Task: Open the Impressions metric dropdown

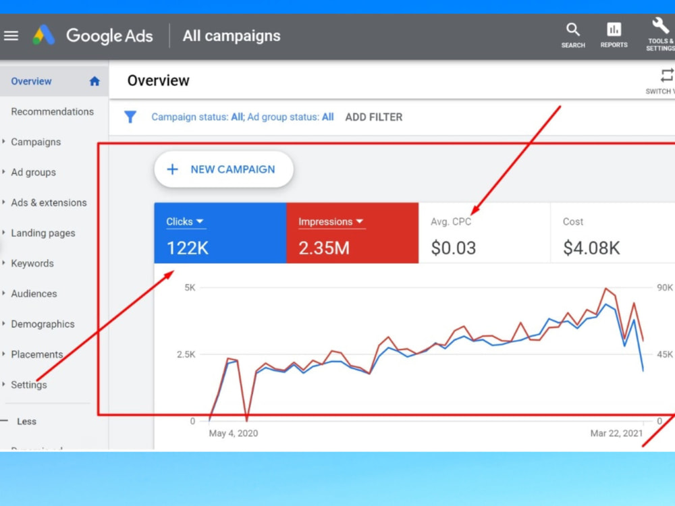Action: tap(331, 221)
